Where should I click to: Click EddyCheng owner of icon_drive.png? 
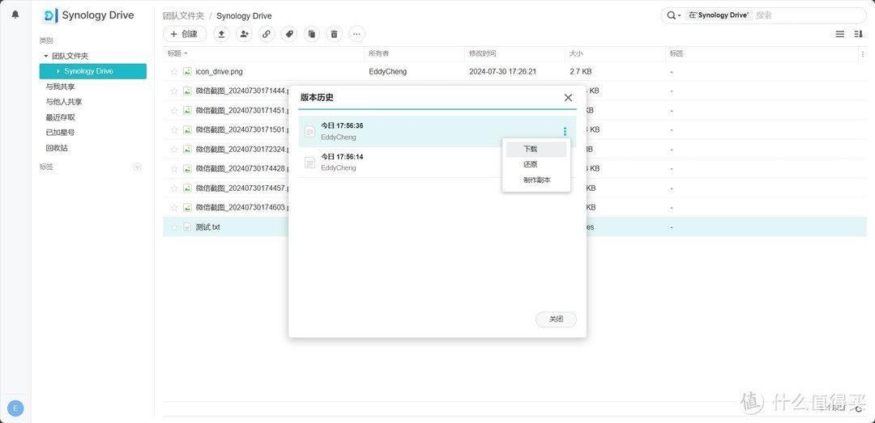click(388, 71)
